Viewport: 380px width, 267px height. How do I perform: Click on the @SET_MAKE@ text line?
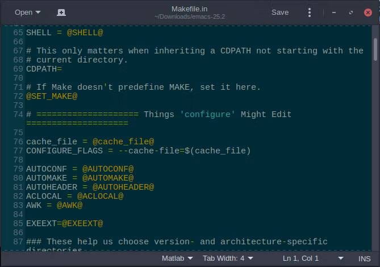52,96
